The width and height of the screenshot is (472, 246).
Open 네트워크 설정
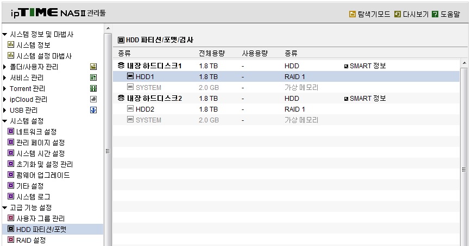tap(36, 132)
